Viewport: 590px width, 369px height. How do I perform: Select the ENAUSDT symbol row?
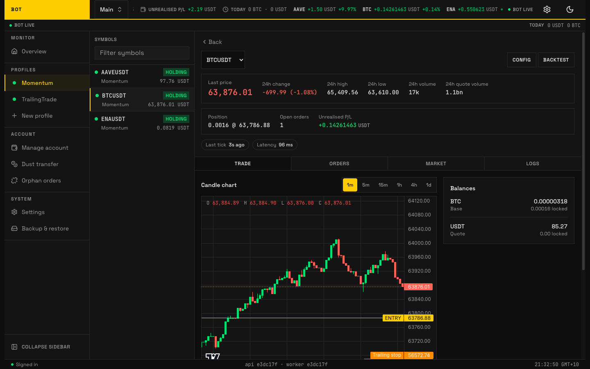click(x=142, y=123)
